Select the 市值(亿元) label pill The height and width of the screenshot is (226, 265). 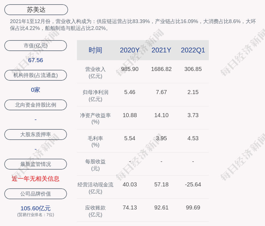[x=36, y=46]
